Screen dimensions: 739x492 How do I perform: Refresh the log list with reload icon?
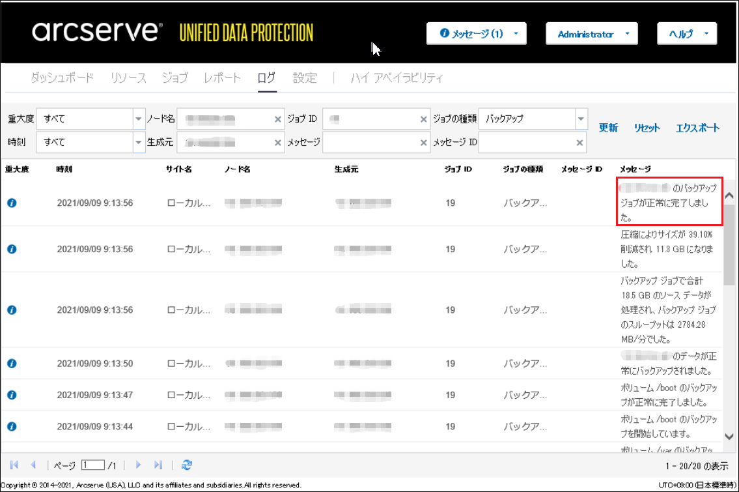(187, 465)
